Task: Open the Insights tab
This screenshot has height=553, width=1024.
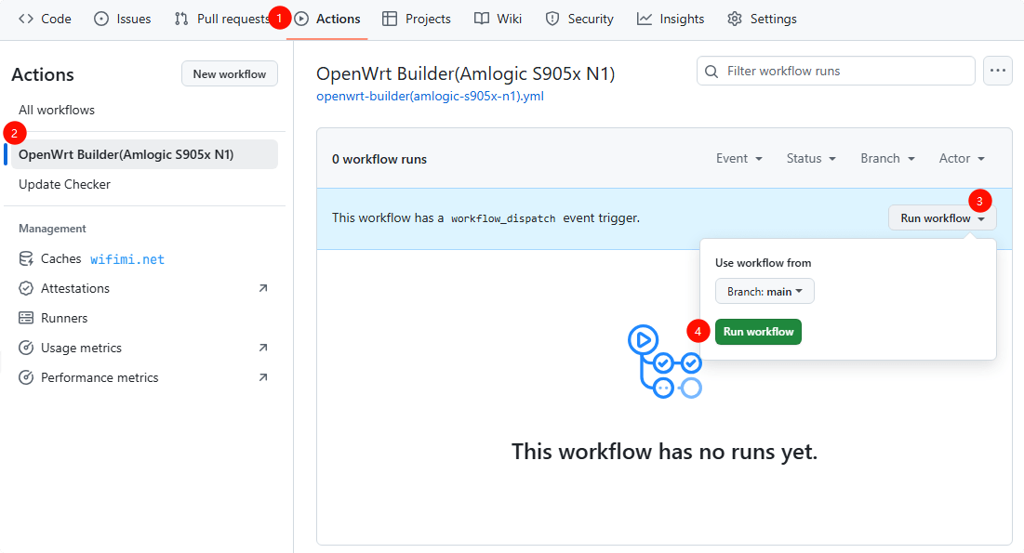Action: click(671, 19)
